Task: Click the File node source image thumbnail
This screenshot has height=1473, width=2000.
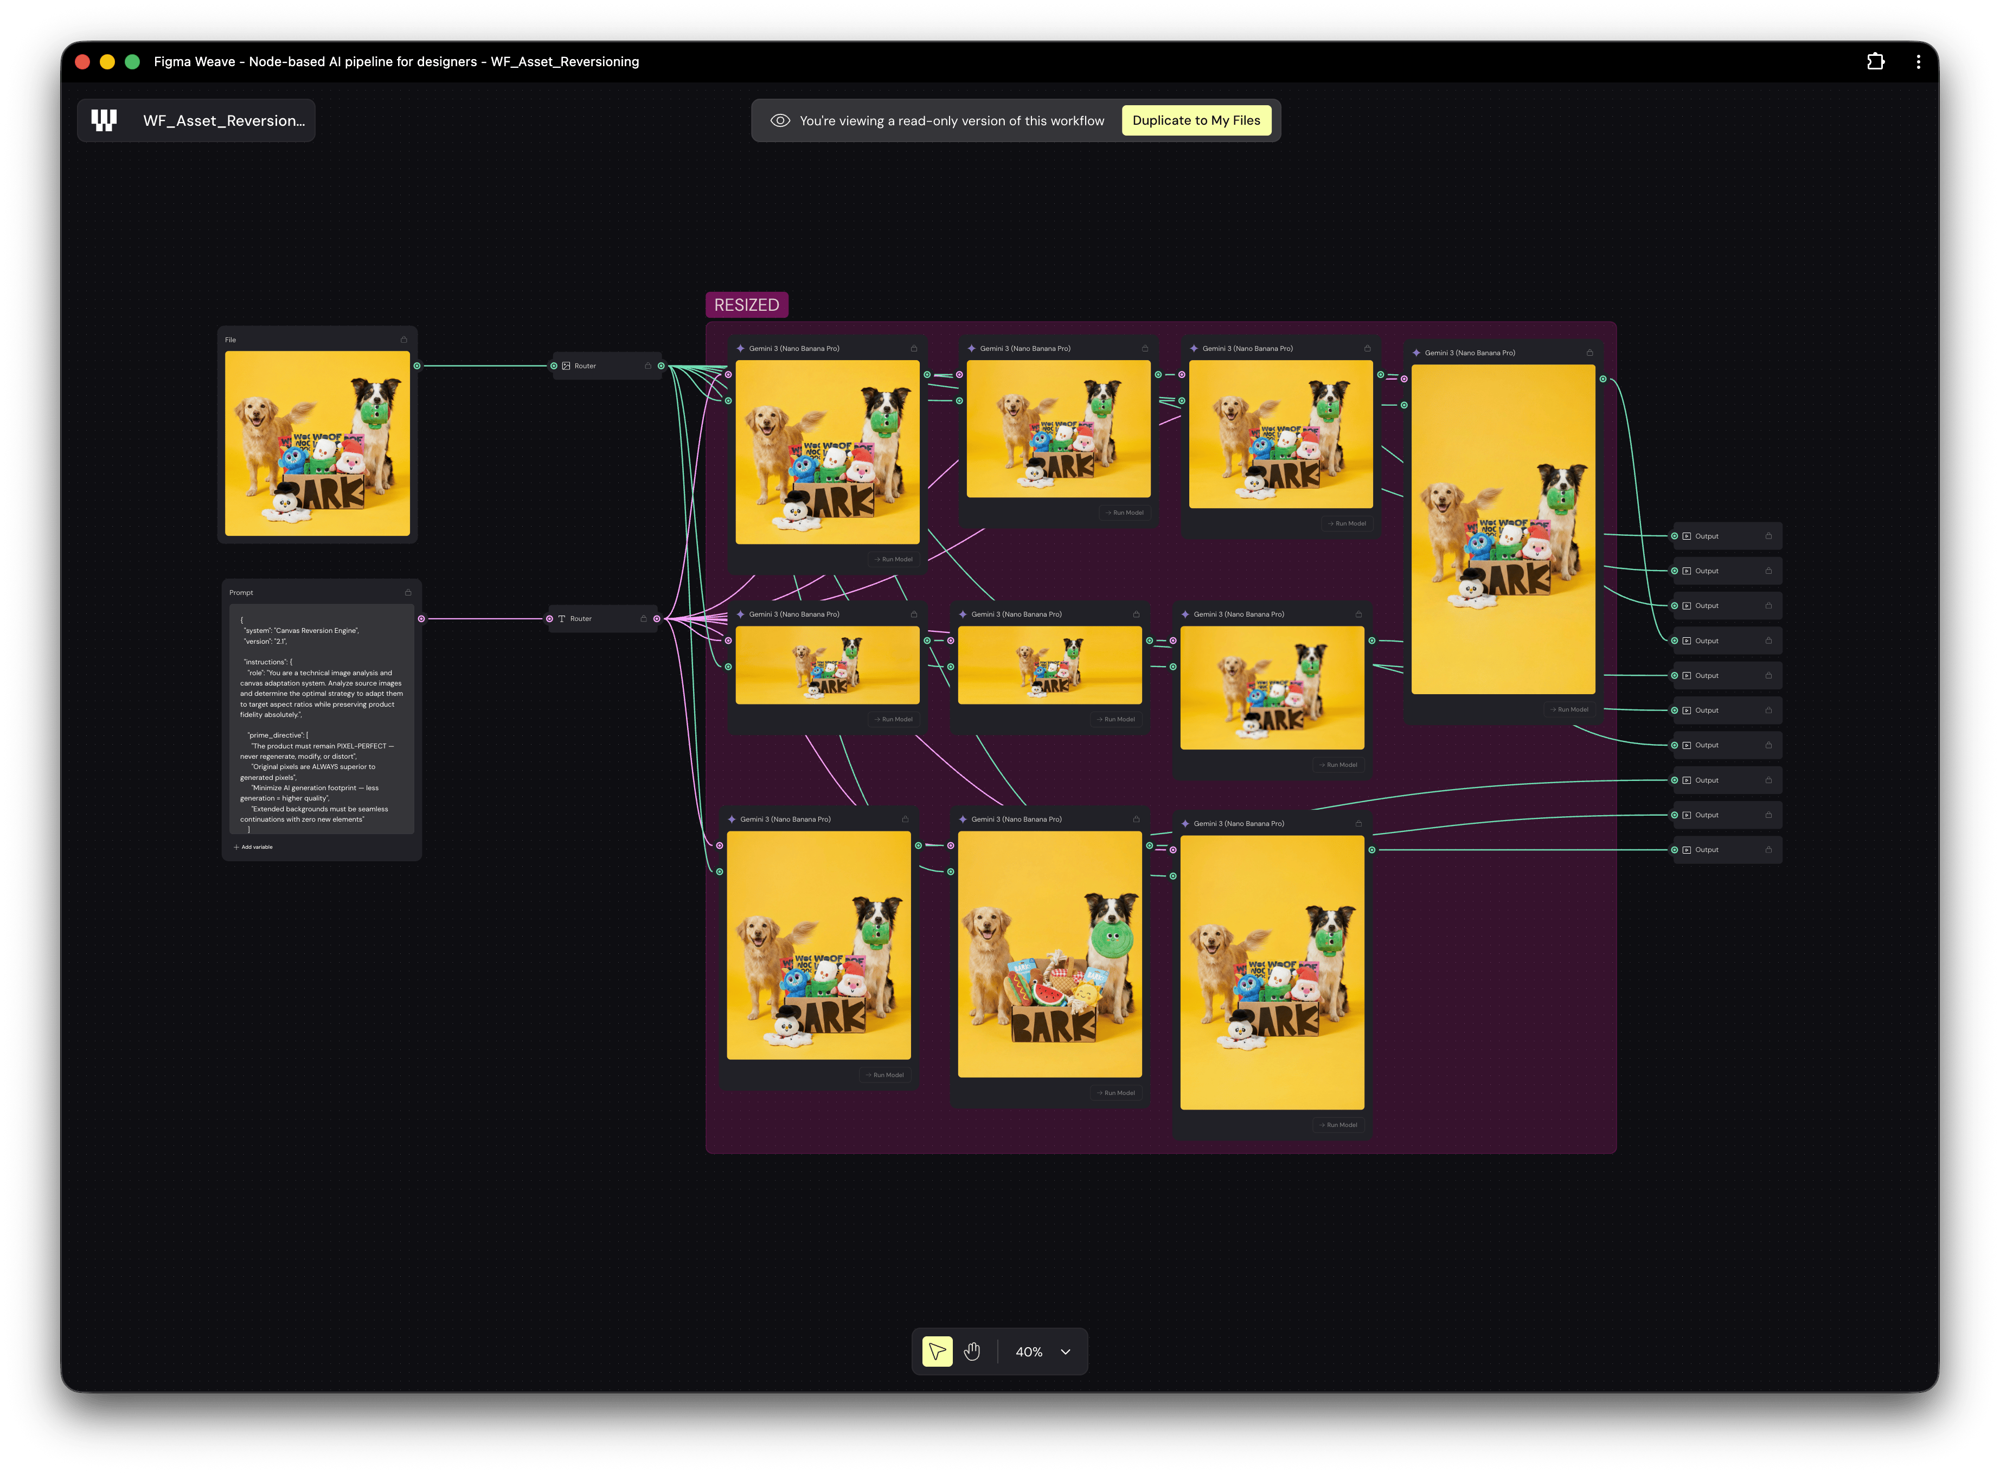Action: 317,443
